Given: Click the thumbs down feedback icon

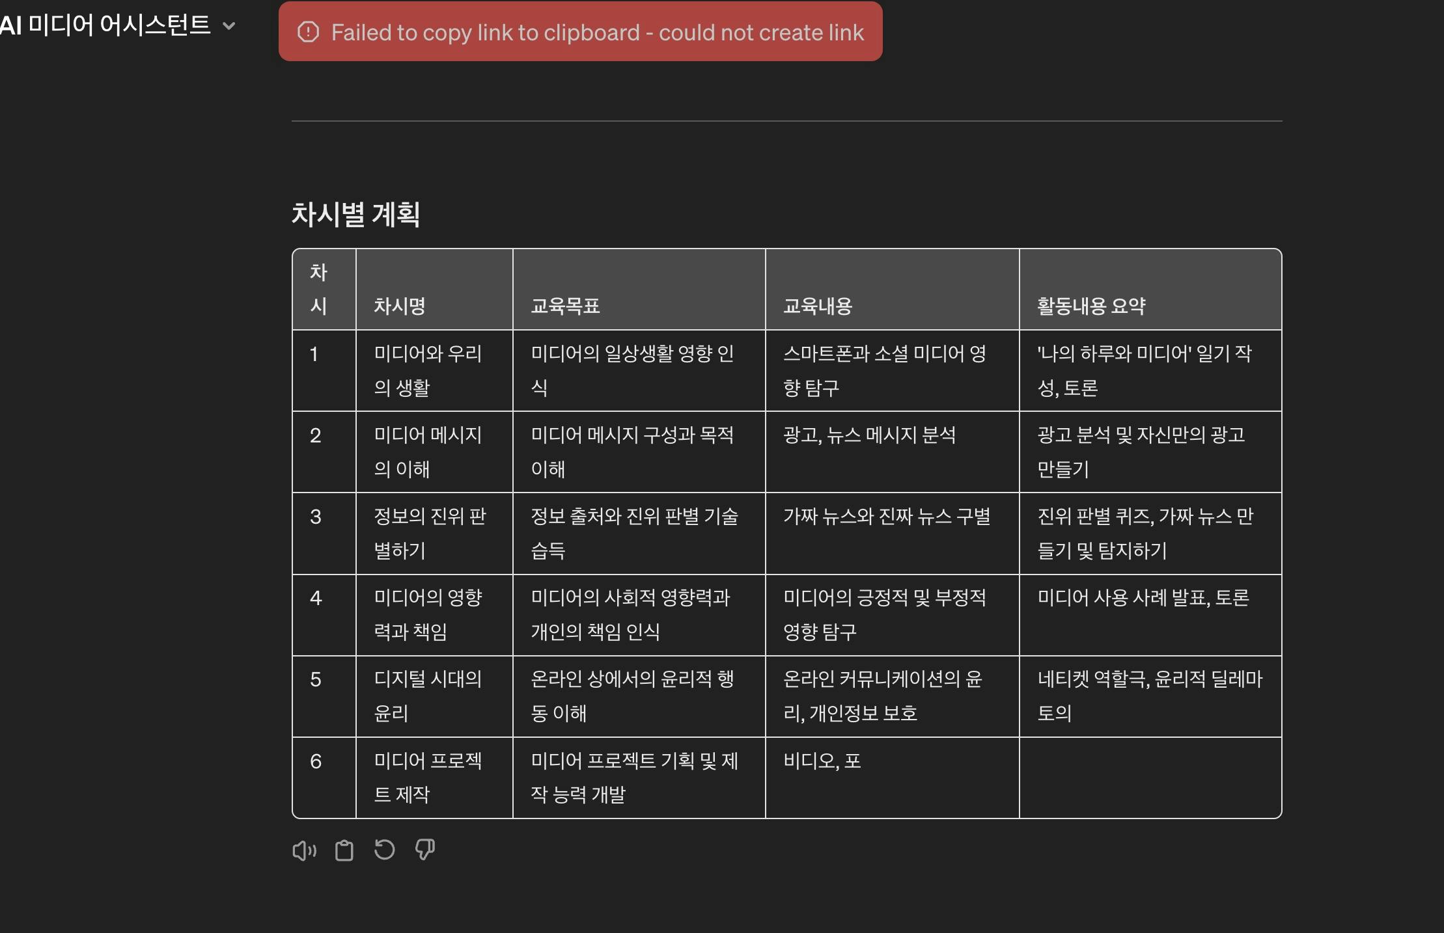Looking at the screenshot, I should (424, 850).
